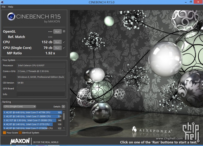Click the MAXON logo at bottom
Screen dimensions: 203x146
(x=20, y=141)
